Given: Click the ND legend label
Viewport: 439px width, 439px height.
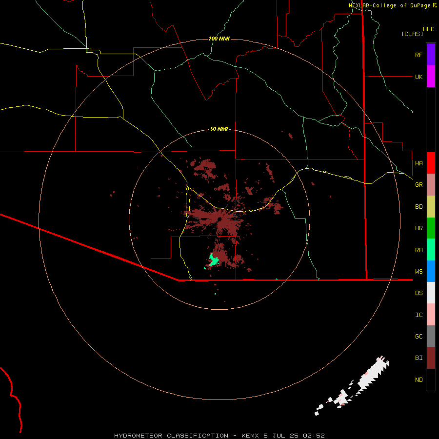Looking at the screenshot, I should point(419,380).
